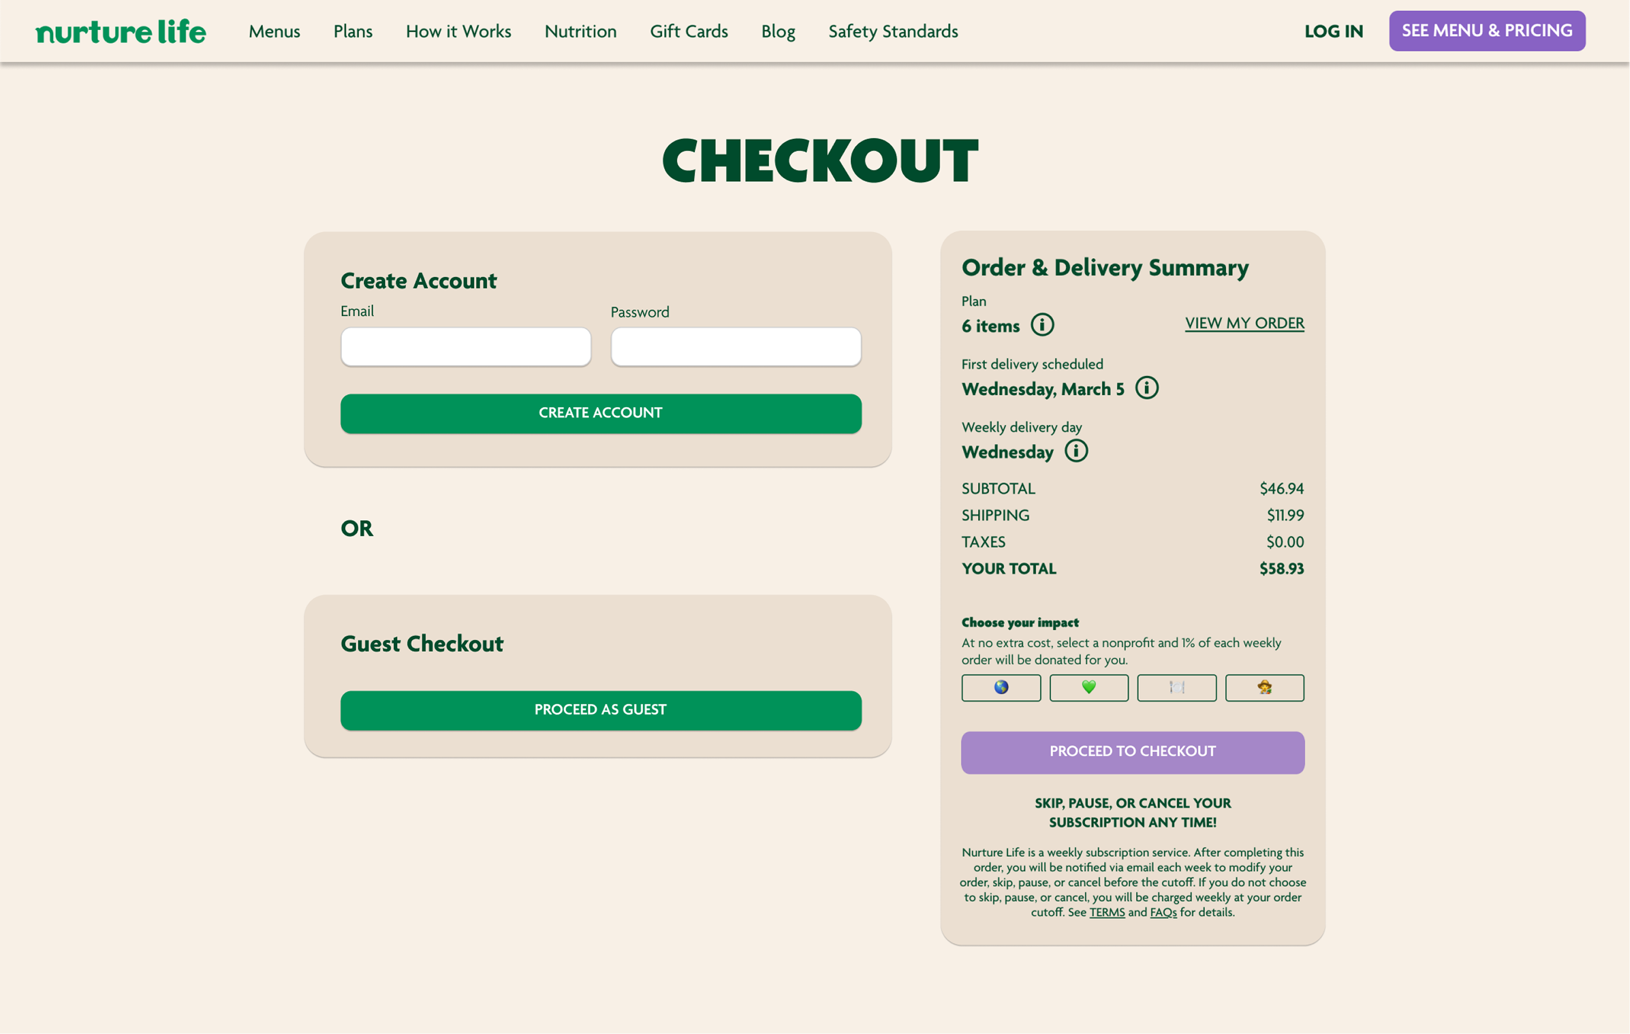Open How it Works in navigation

point(458,32)
